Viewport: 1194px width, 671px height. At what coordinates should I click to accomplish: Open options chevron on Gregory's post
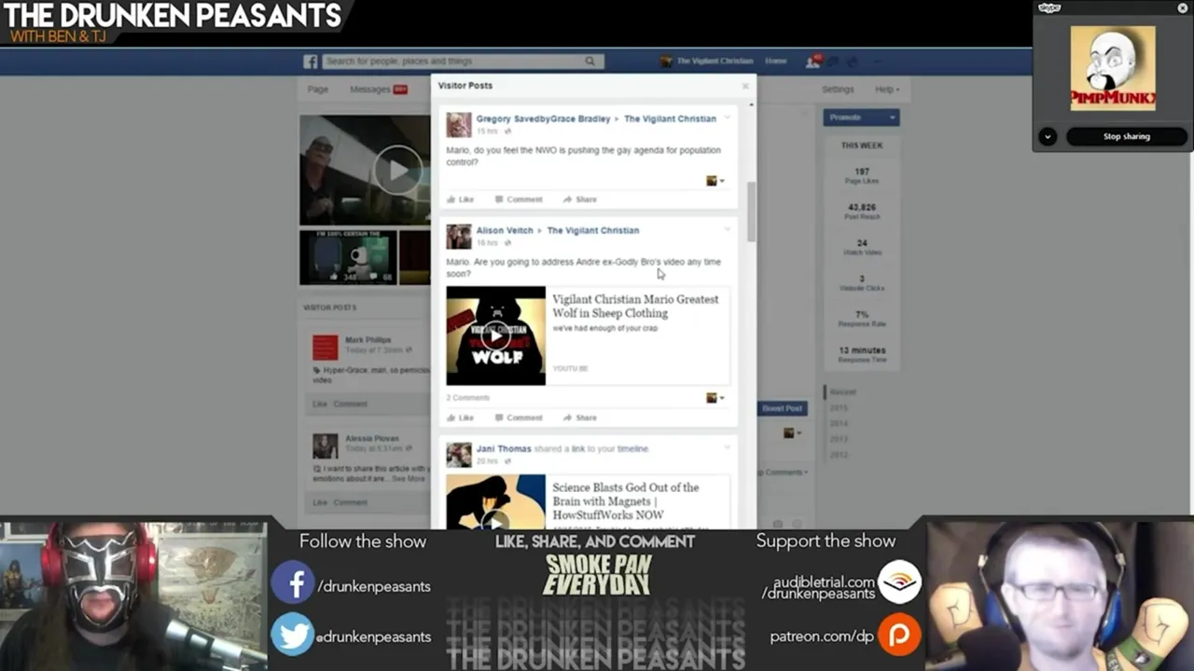pyautogui.click(x=728, y=117)
